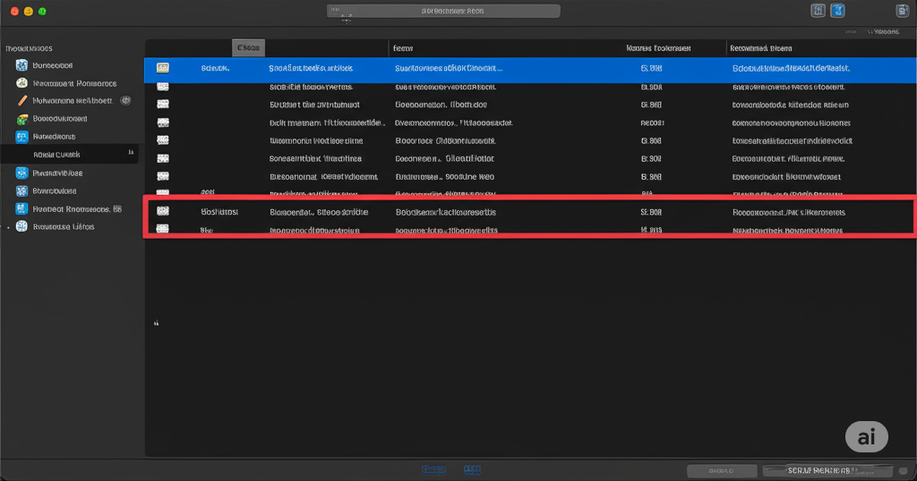Click the file icon in the blue selected row
The width and height of the screenshot is (917, 481).
(x=163, y=68)
